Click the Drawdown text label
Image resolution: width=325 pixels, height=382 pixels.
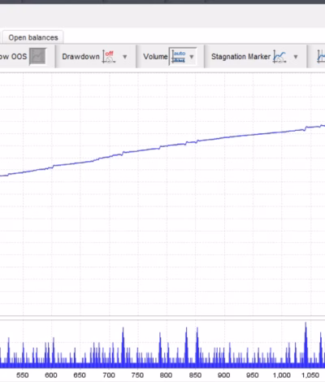[x=80, y=57]
